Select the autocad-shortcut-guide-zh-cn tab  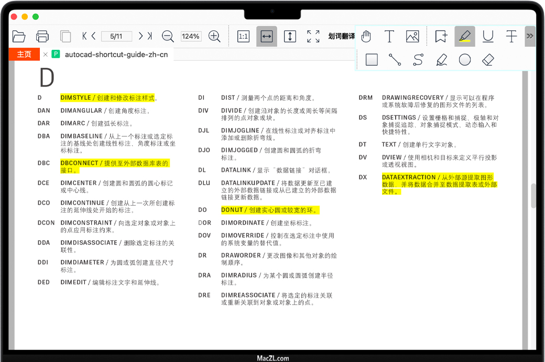point(116,54)
